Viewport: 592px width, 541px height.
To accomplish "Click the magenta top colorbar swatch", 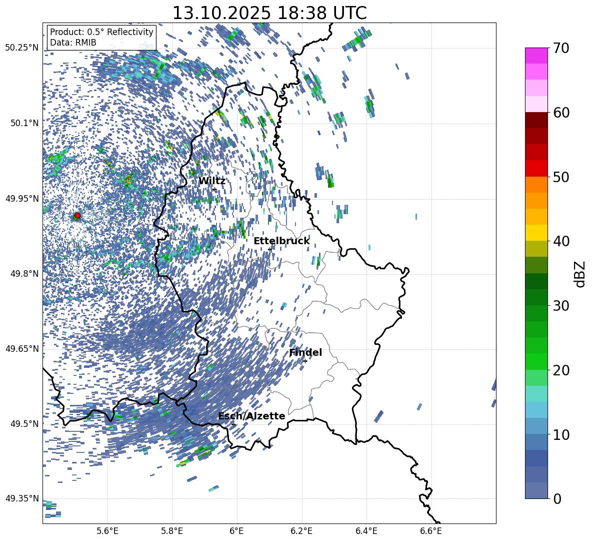I will coord(536,56).
